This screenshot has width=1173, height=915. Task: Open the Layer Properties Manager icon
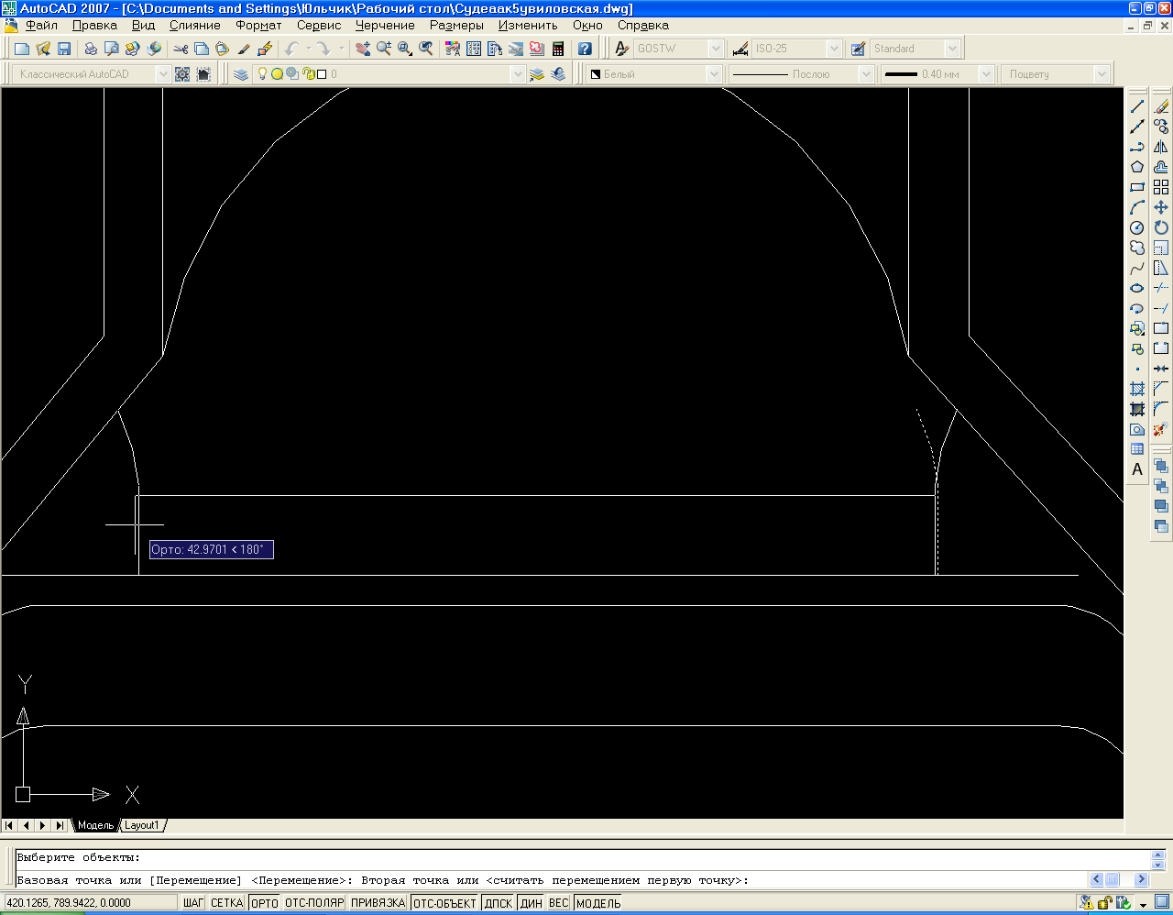pos(241,74)
